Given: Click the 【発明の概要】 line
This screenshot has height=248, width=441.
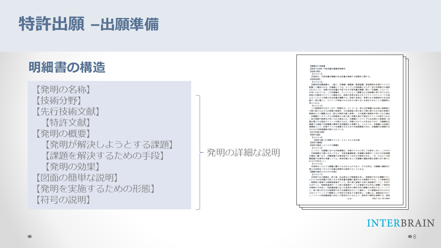Looking at the screenshot, I should 63,134.
